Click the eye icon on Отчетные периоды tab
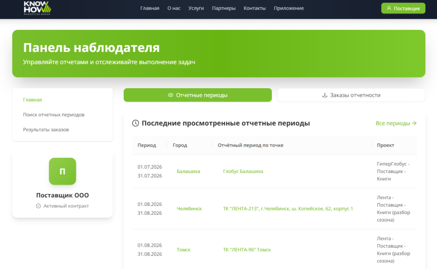Screen dimensions: 437x269 (171, 95)
